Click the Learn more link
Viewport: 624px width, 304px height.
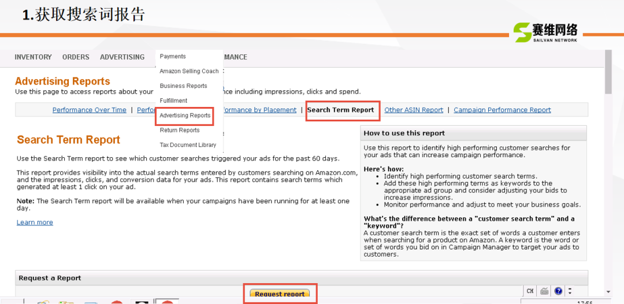click(x=35, y=222)
